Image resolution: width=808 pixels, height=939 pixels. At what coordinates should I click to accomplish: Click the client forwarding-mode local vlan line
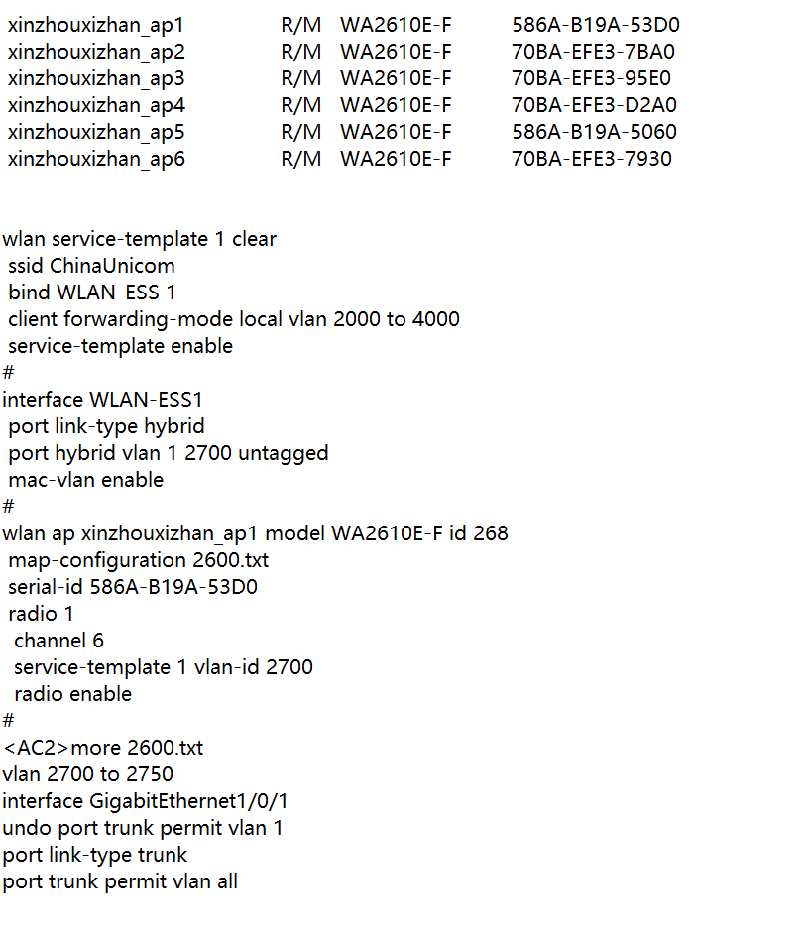tap(233, 319)
